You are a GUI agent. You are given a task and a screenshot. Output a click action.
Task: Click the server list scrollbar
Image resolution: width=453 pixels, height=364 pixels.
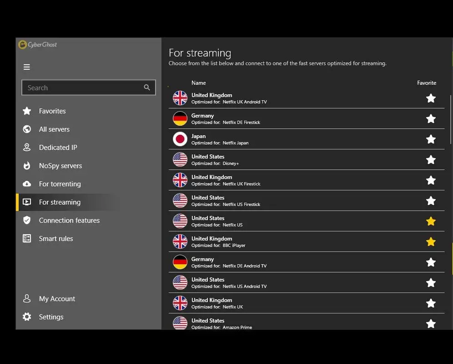[x=450, y=119]
